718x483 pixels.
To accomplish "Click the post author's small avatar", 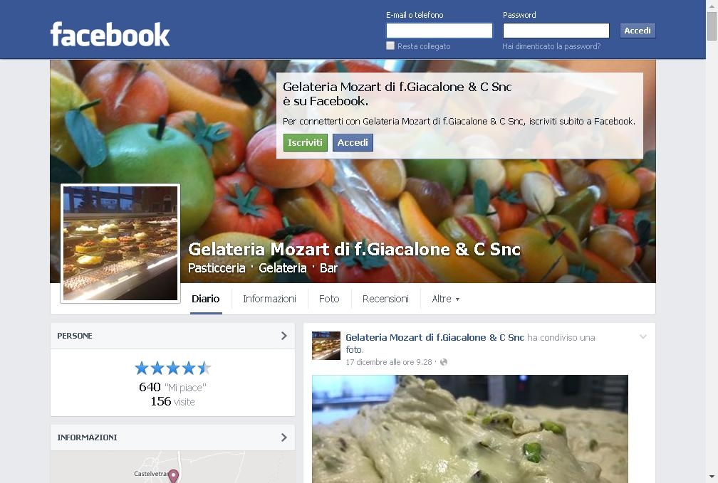I will pyautogui.click(x=326, y=345).
